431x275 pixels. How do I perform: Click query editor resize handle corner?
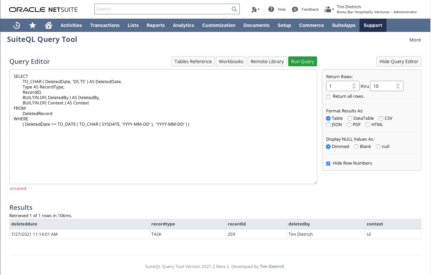tap(315, 182)
